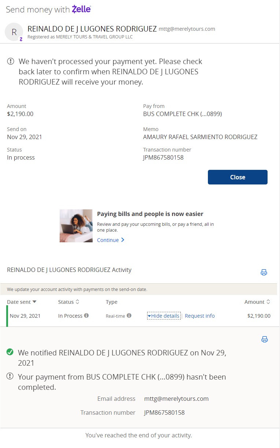Viewport: 280px width, 448px height.
Task: Click the 'Paying bills and people is now easier' heading
Action: (150, 214)
